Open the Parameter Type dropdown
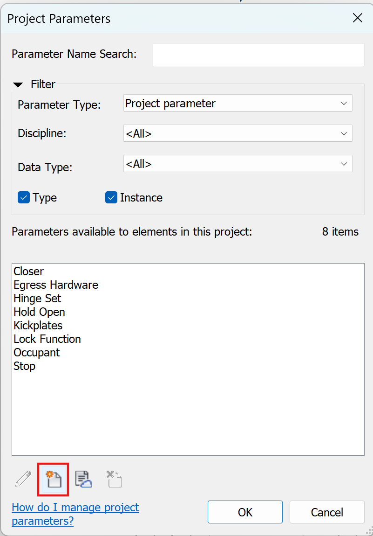This screenshot has width=373, height=536. tap(238, 103)
